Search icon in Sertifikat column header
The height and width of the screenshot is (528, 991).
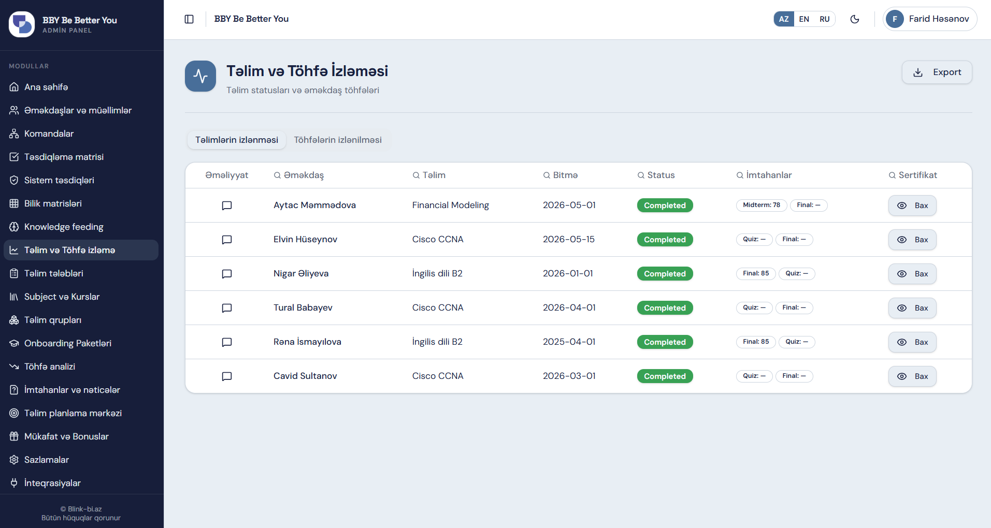[892, 175]
